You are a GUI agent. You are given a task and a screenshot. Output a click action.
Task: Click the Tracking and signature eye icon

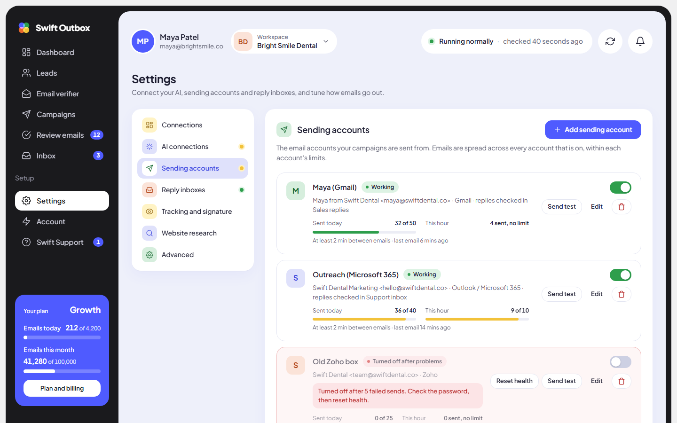pyautogui.click(x=150, y=211)
